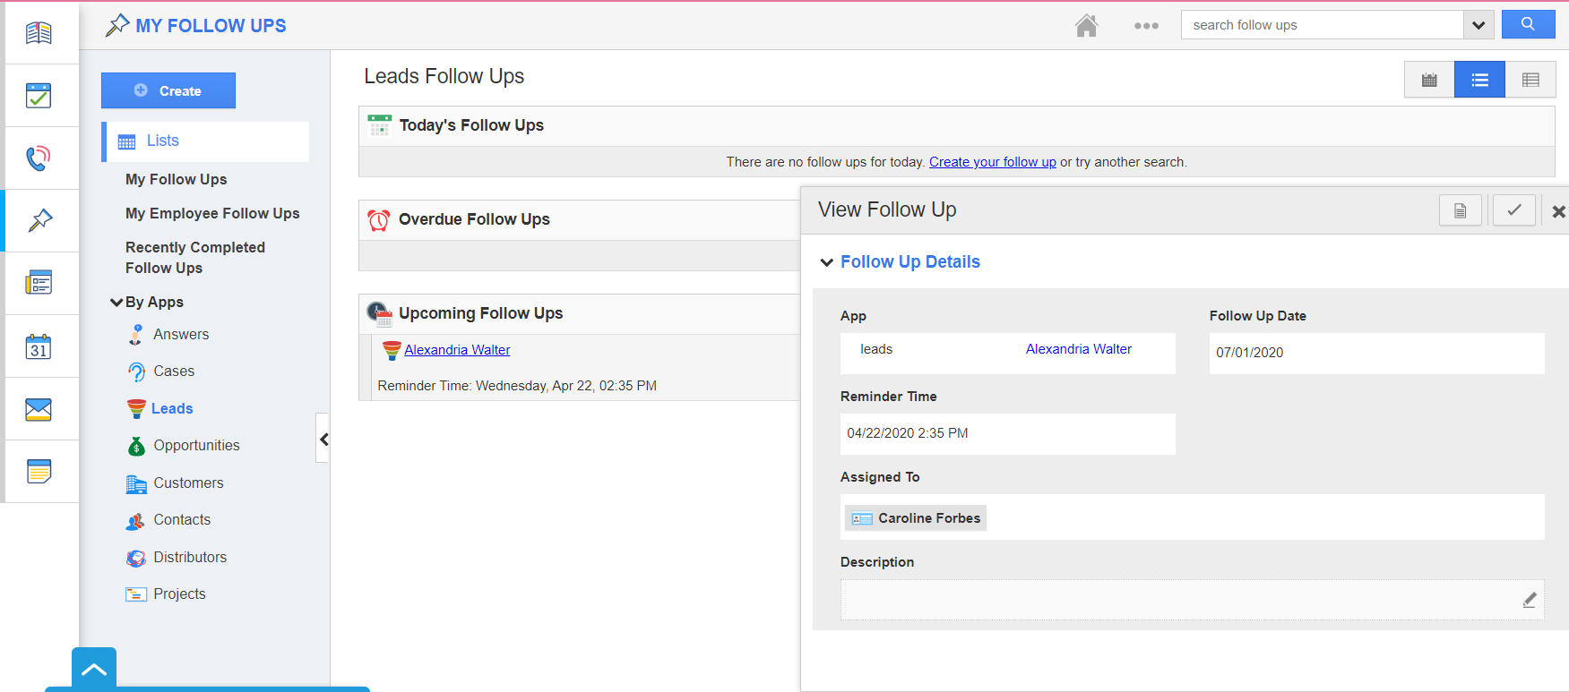Collapse Follow Up Details section

click(x=827, y=262)
